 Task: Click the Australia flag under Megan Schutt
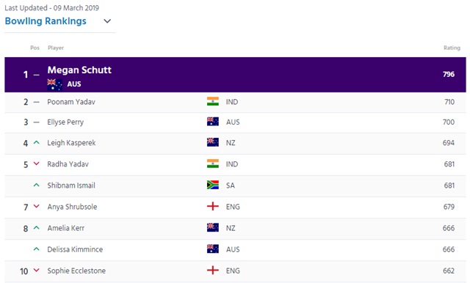pyautogui.click(x=55, y=84)
